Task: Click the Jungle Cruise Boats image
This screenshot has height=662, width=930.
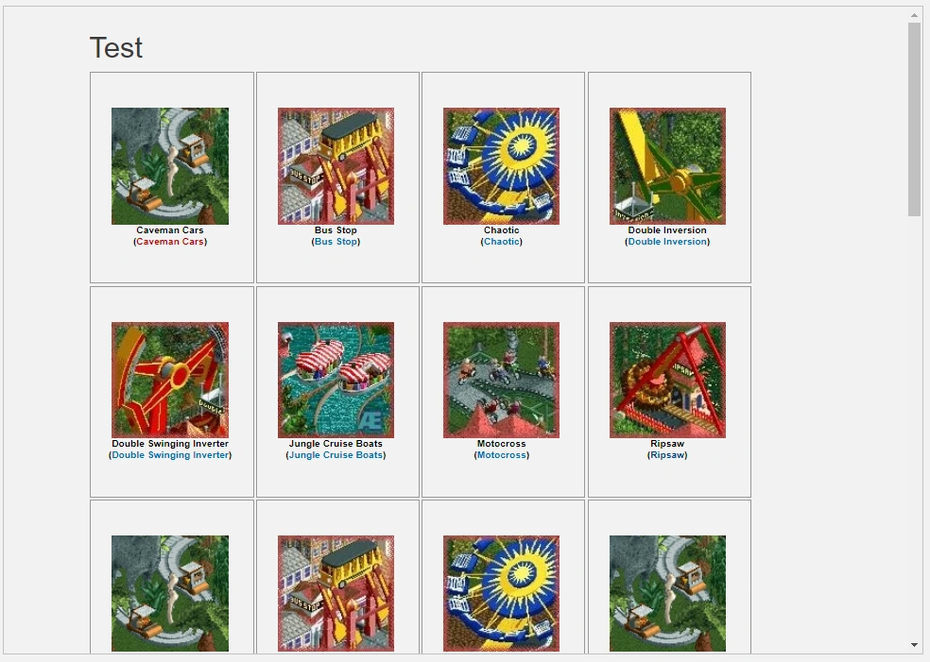Action: pos(336,380)
